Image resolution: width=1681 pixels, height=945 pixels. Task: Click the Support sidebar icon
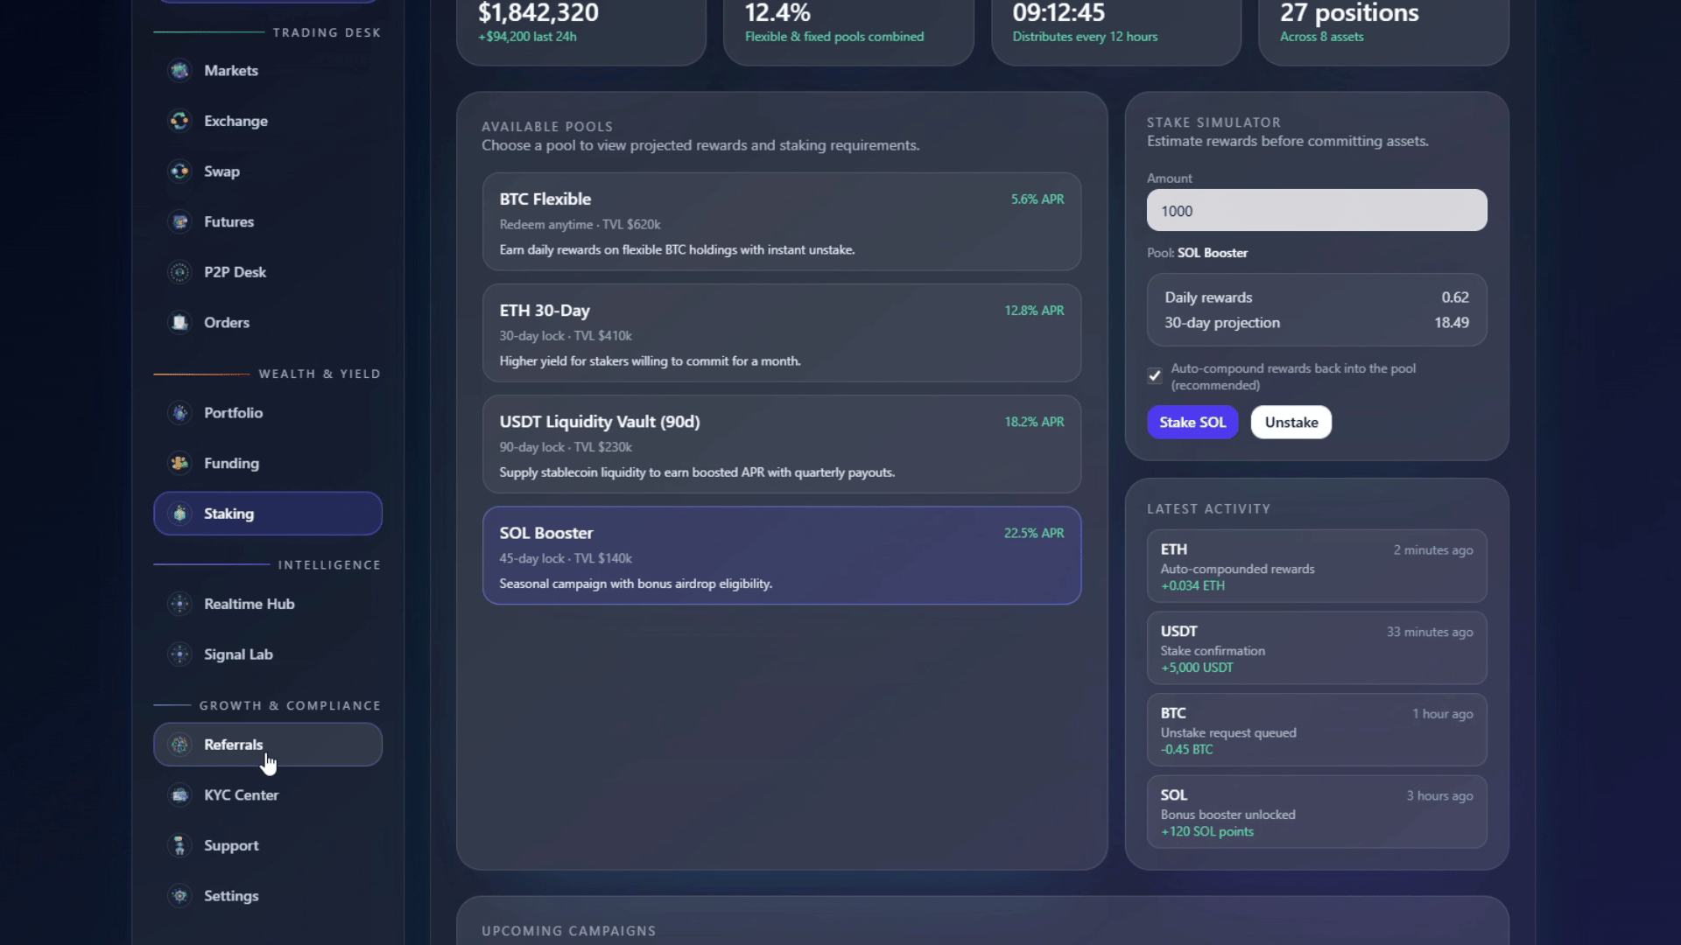pyautogui.click(x=179, y=846)
